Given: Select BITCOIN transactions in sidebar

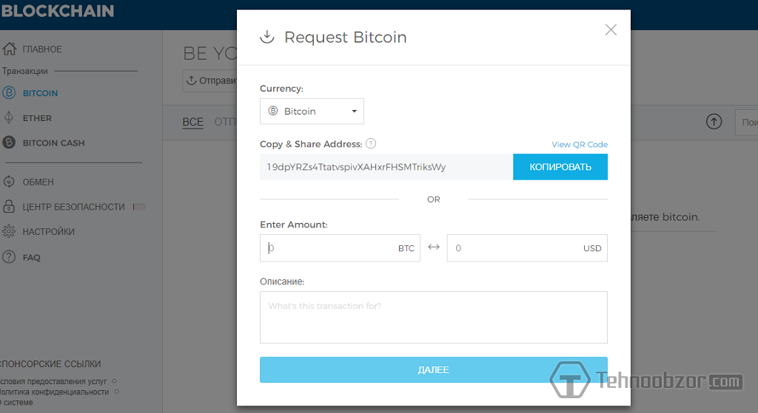Looking at the screenshot, I should (40, 93).
